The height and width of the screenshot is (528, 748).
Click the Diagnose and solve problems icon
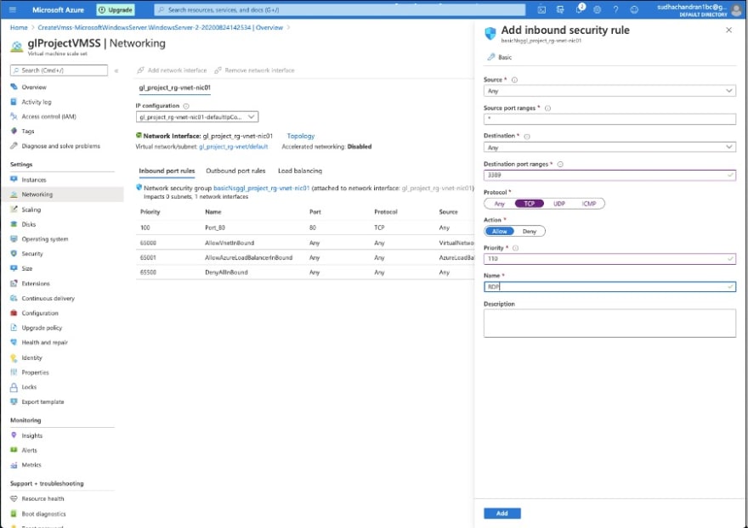point(14,146)
